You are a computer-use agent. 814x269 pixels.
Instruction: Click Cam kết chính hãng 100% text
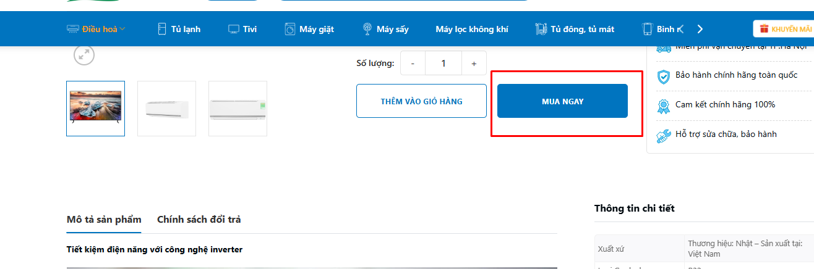[x=725, y=104]
